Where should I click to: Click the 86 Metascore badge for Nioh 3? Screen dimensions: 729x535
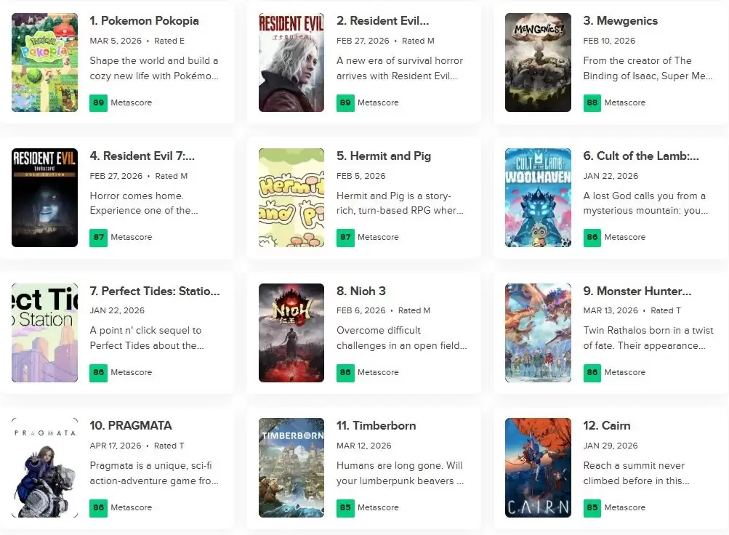pos(345,372)
